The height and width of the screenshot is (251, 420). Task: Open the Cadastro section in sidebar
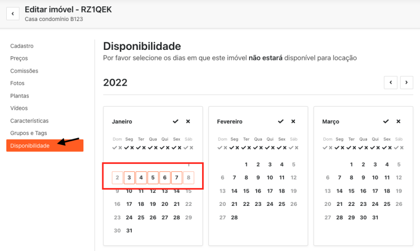22,46
